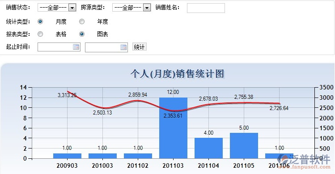Image resolution: width=335 pixels, height=174 pixels.
Task: Open the end date calendar picker icon
Action: (123, 47)
